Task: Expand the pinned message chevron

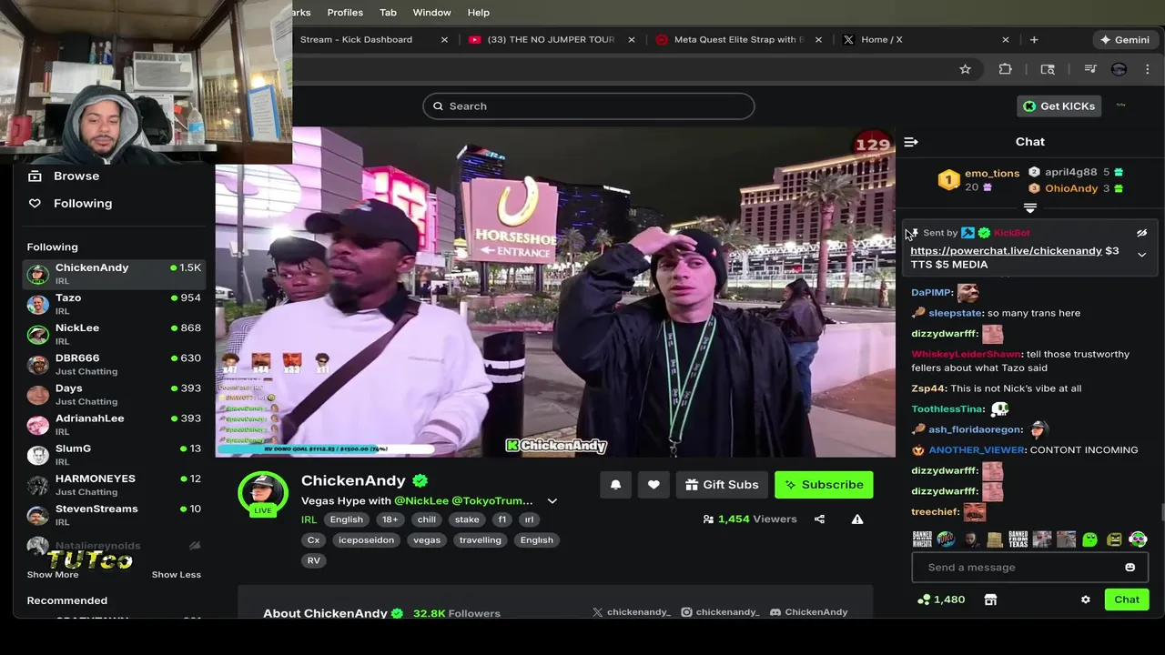Action: (1141, 255)
